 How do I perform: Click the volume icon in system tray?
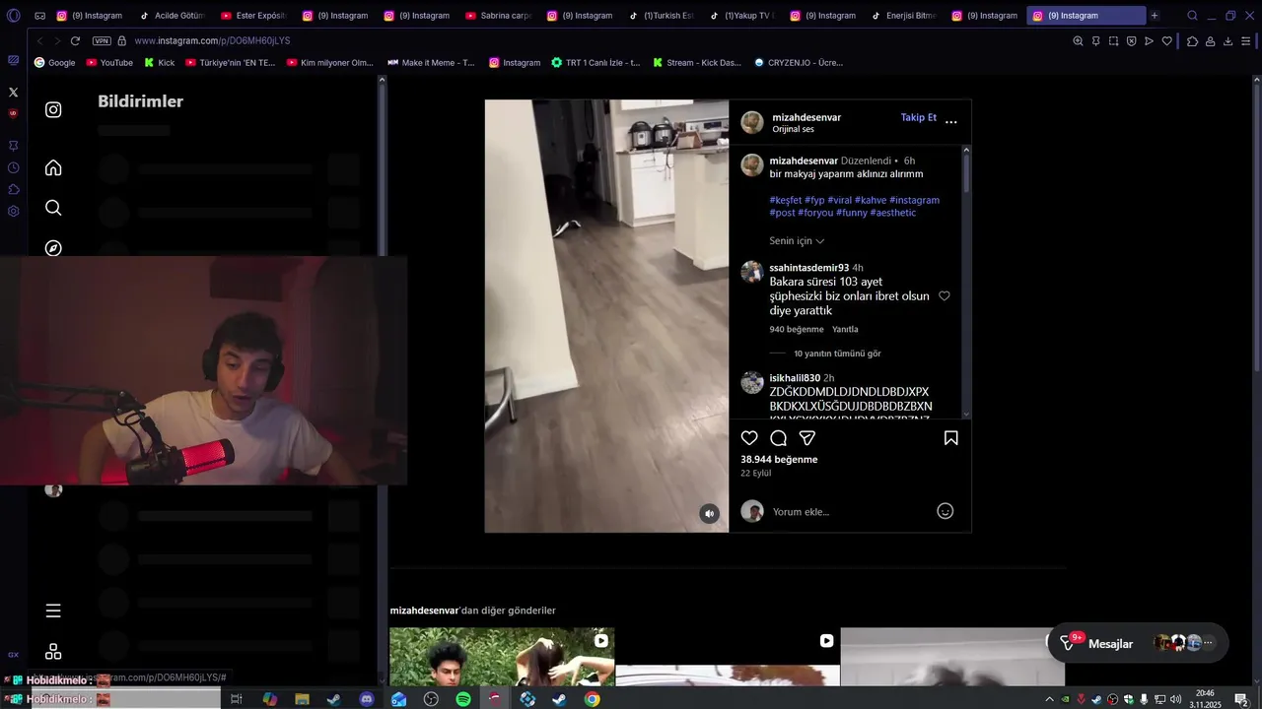pos(1175,699)
